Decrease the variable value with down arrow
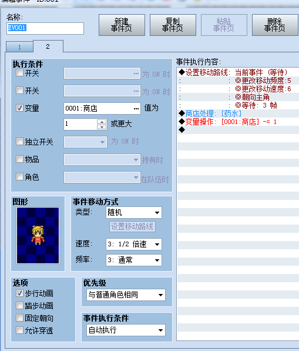Screen dimensions: 299x351 102,127
